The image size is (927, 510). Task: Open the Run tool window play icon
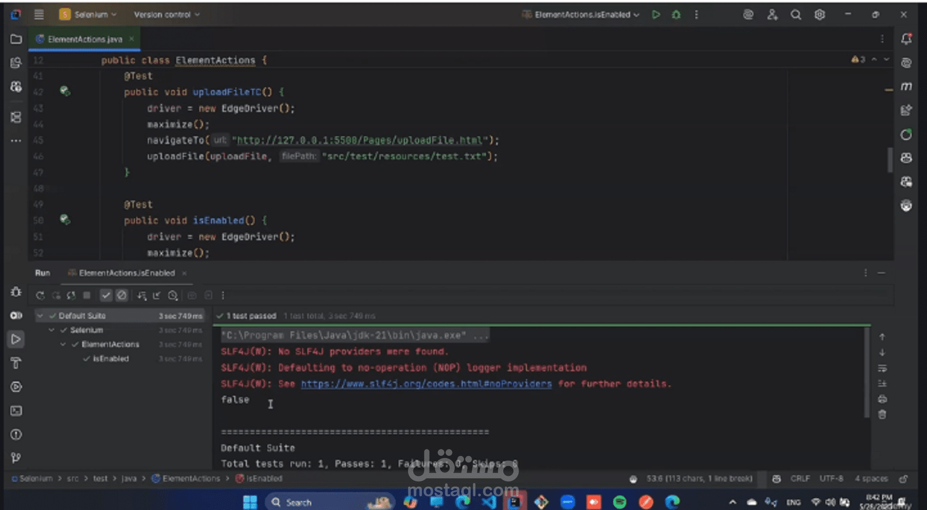[16, 339]
